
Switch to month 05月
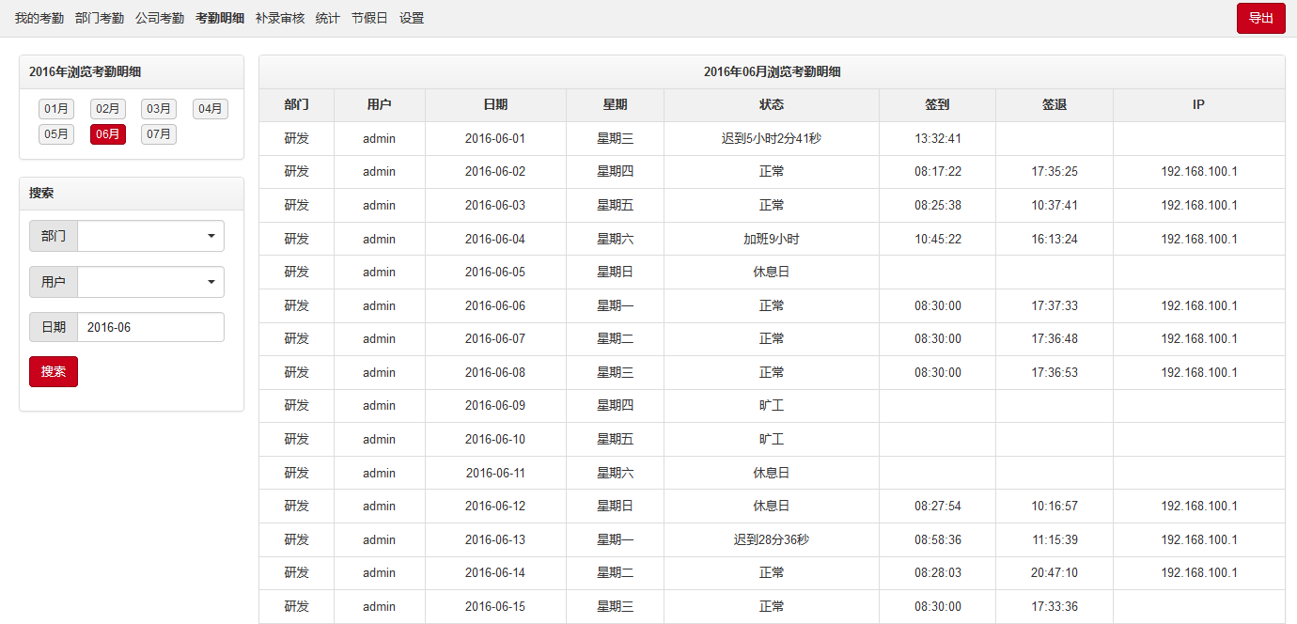(56, 134)
